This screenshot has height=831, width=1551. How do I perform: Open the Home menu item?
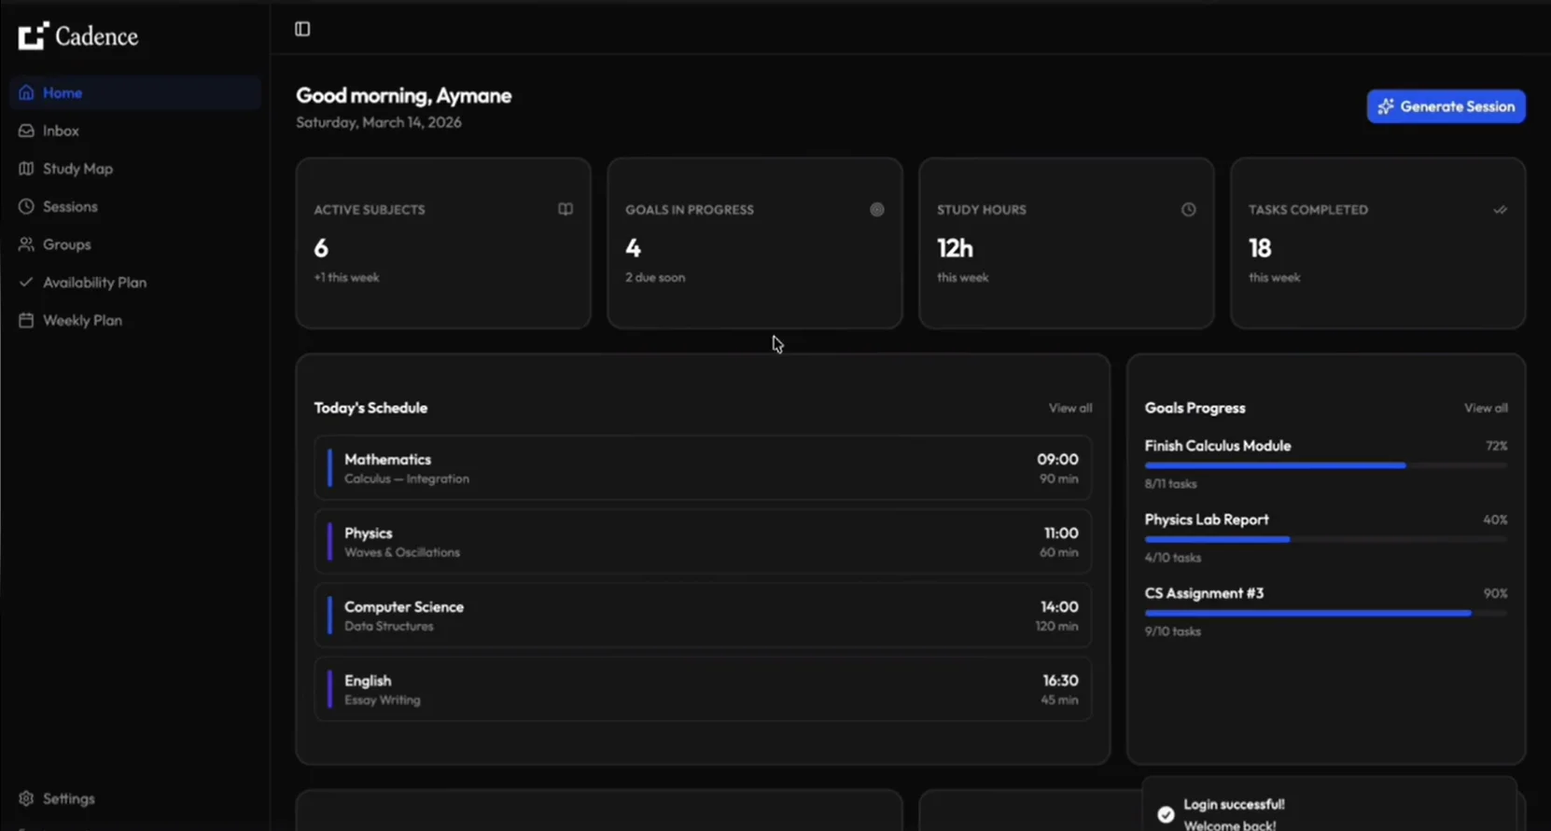click(x=135, y=92)
